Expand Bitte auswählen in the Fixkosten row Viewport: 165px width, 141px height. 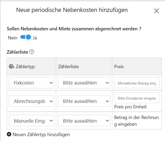coord(84,83)
